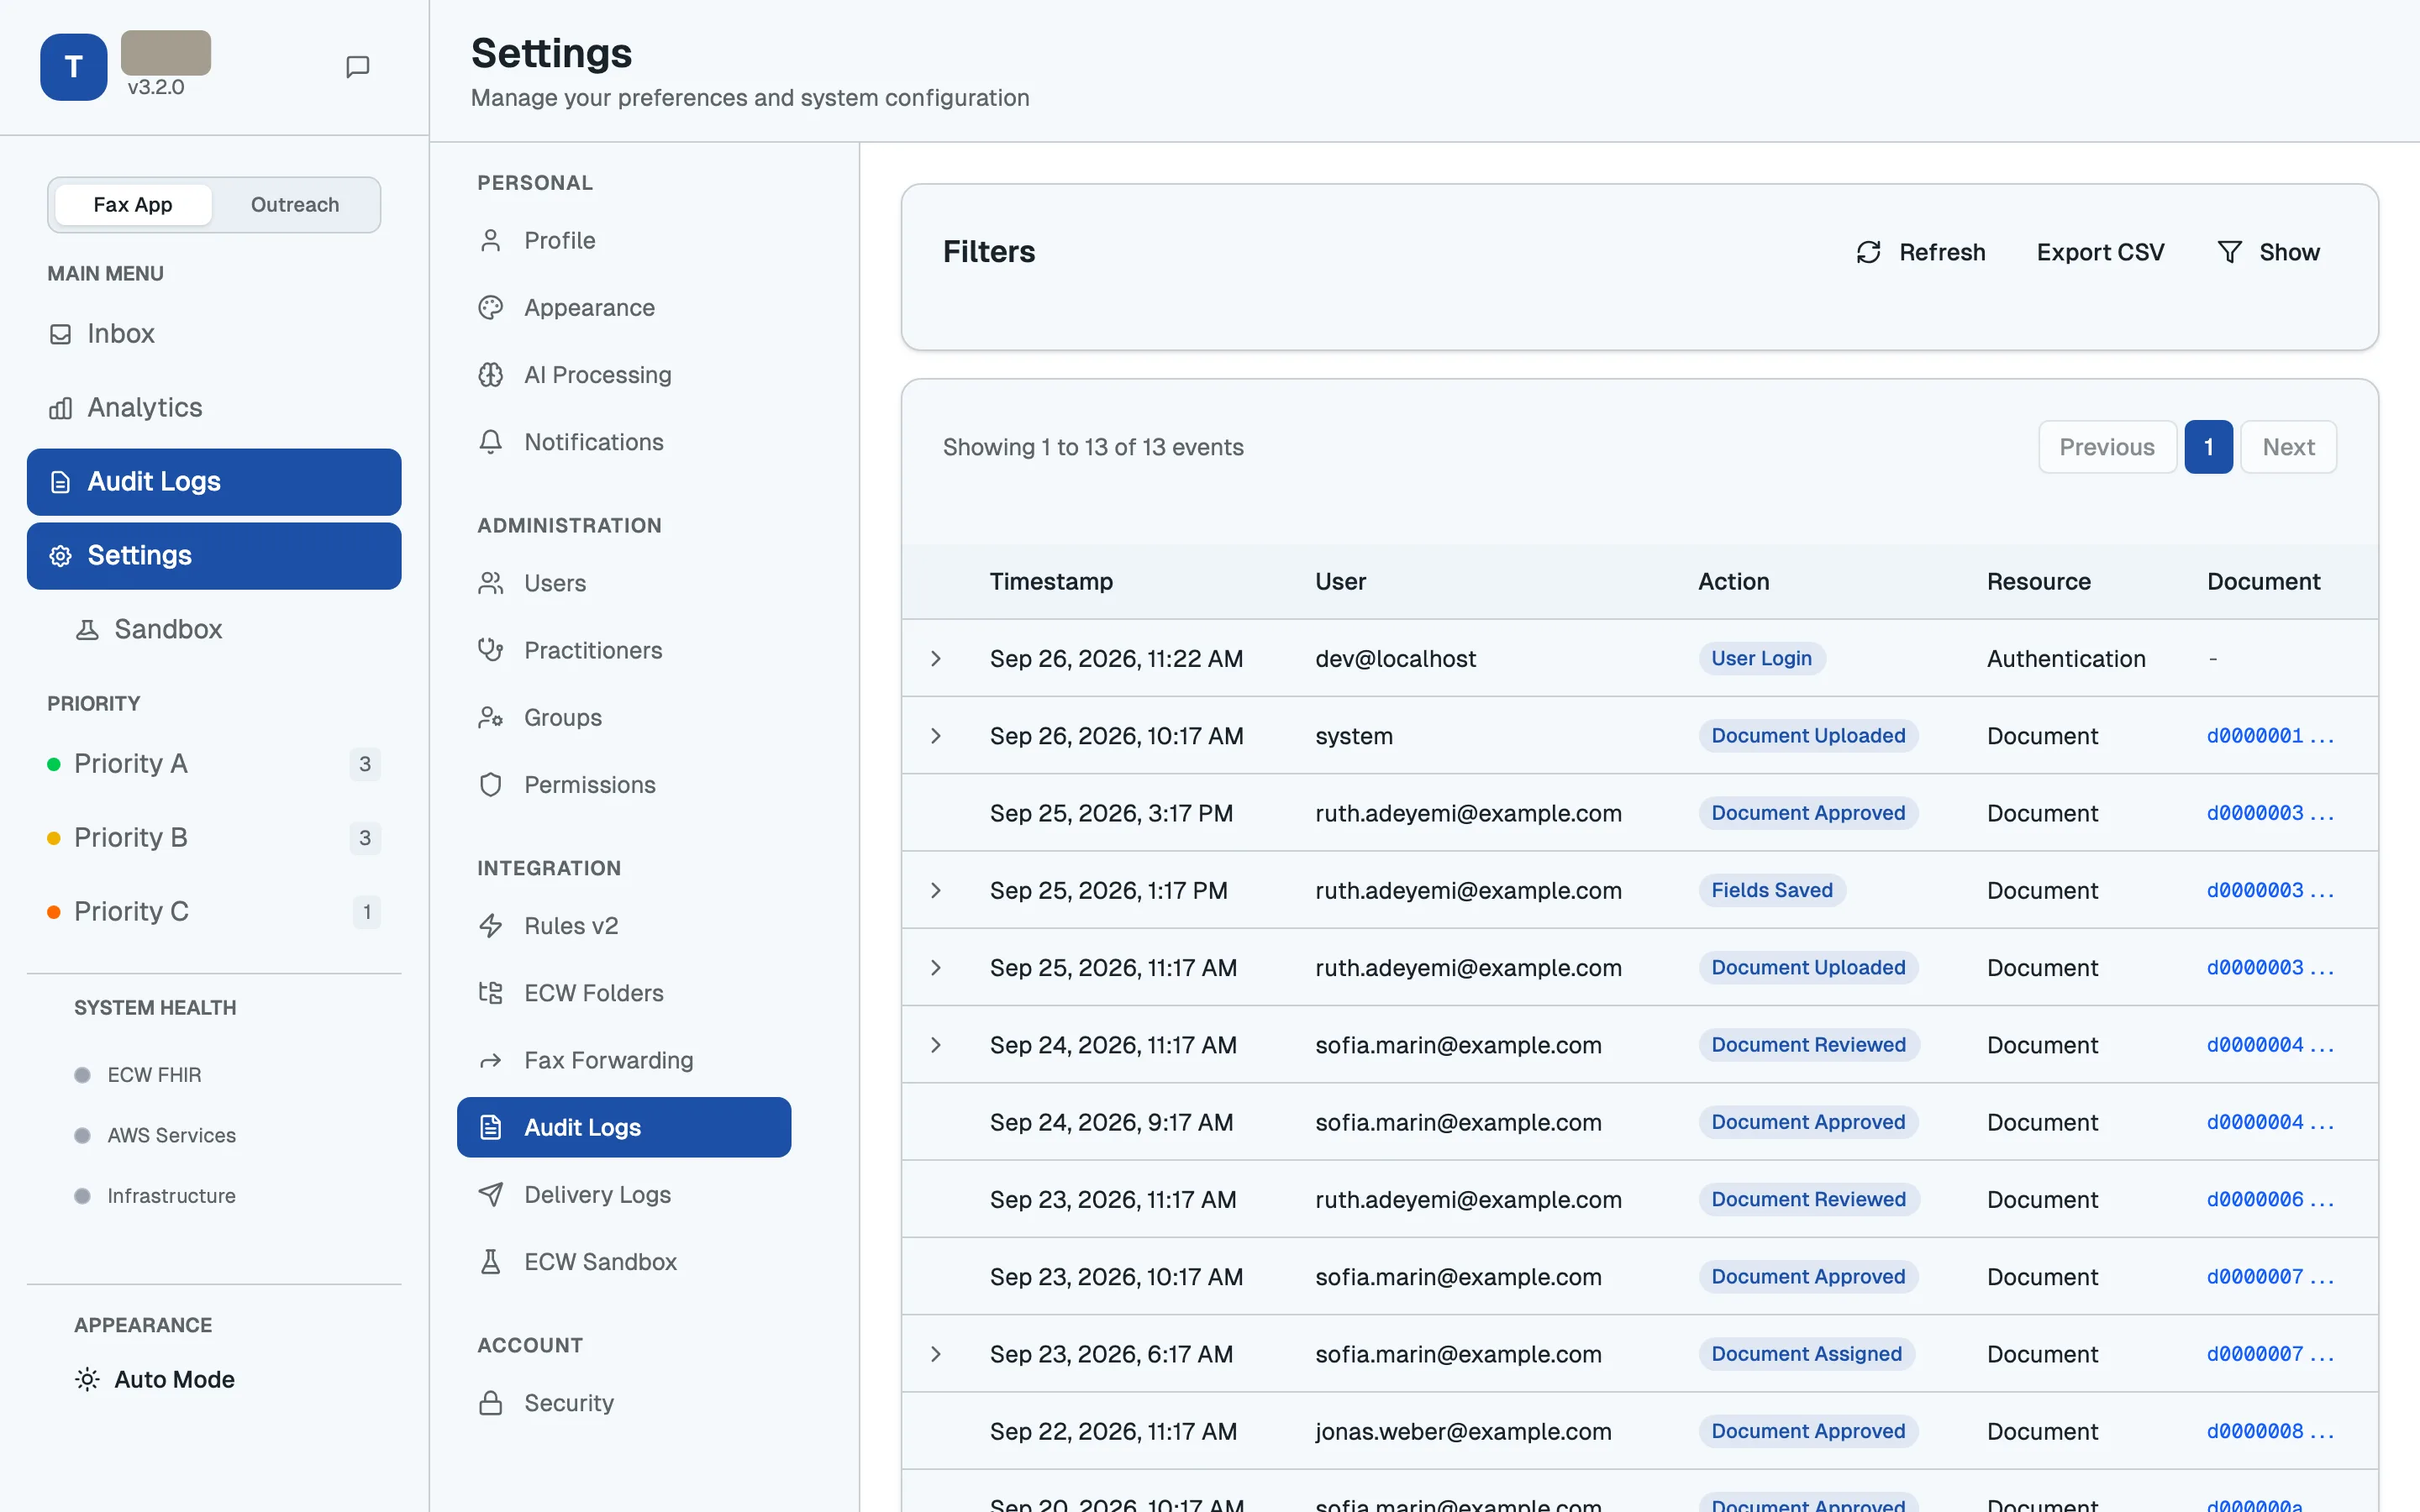
Task: Open Notifications settings
Action: pos(624,442)
